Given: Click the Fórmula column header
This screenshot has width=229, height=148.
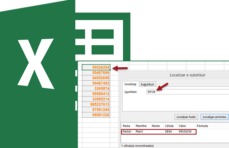Looking at the screenshot, I should tap(202, 126).
